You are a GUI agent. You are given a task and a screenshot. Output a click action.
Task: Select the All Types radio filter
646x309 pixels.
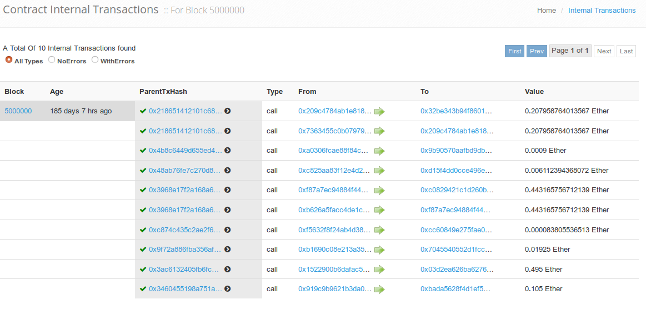pyautogui.click(x=9, y=60)
